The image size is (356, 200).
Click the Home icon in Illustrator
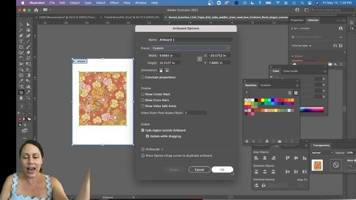36,10
